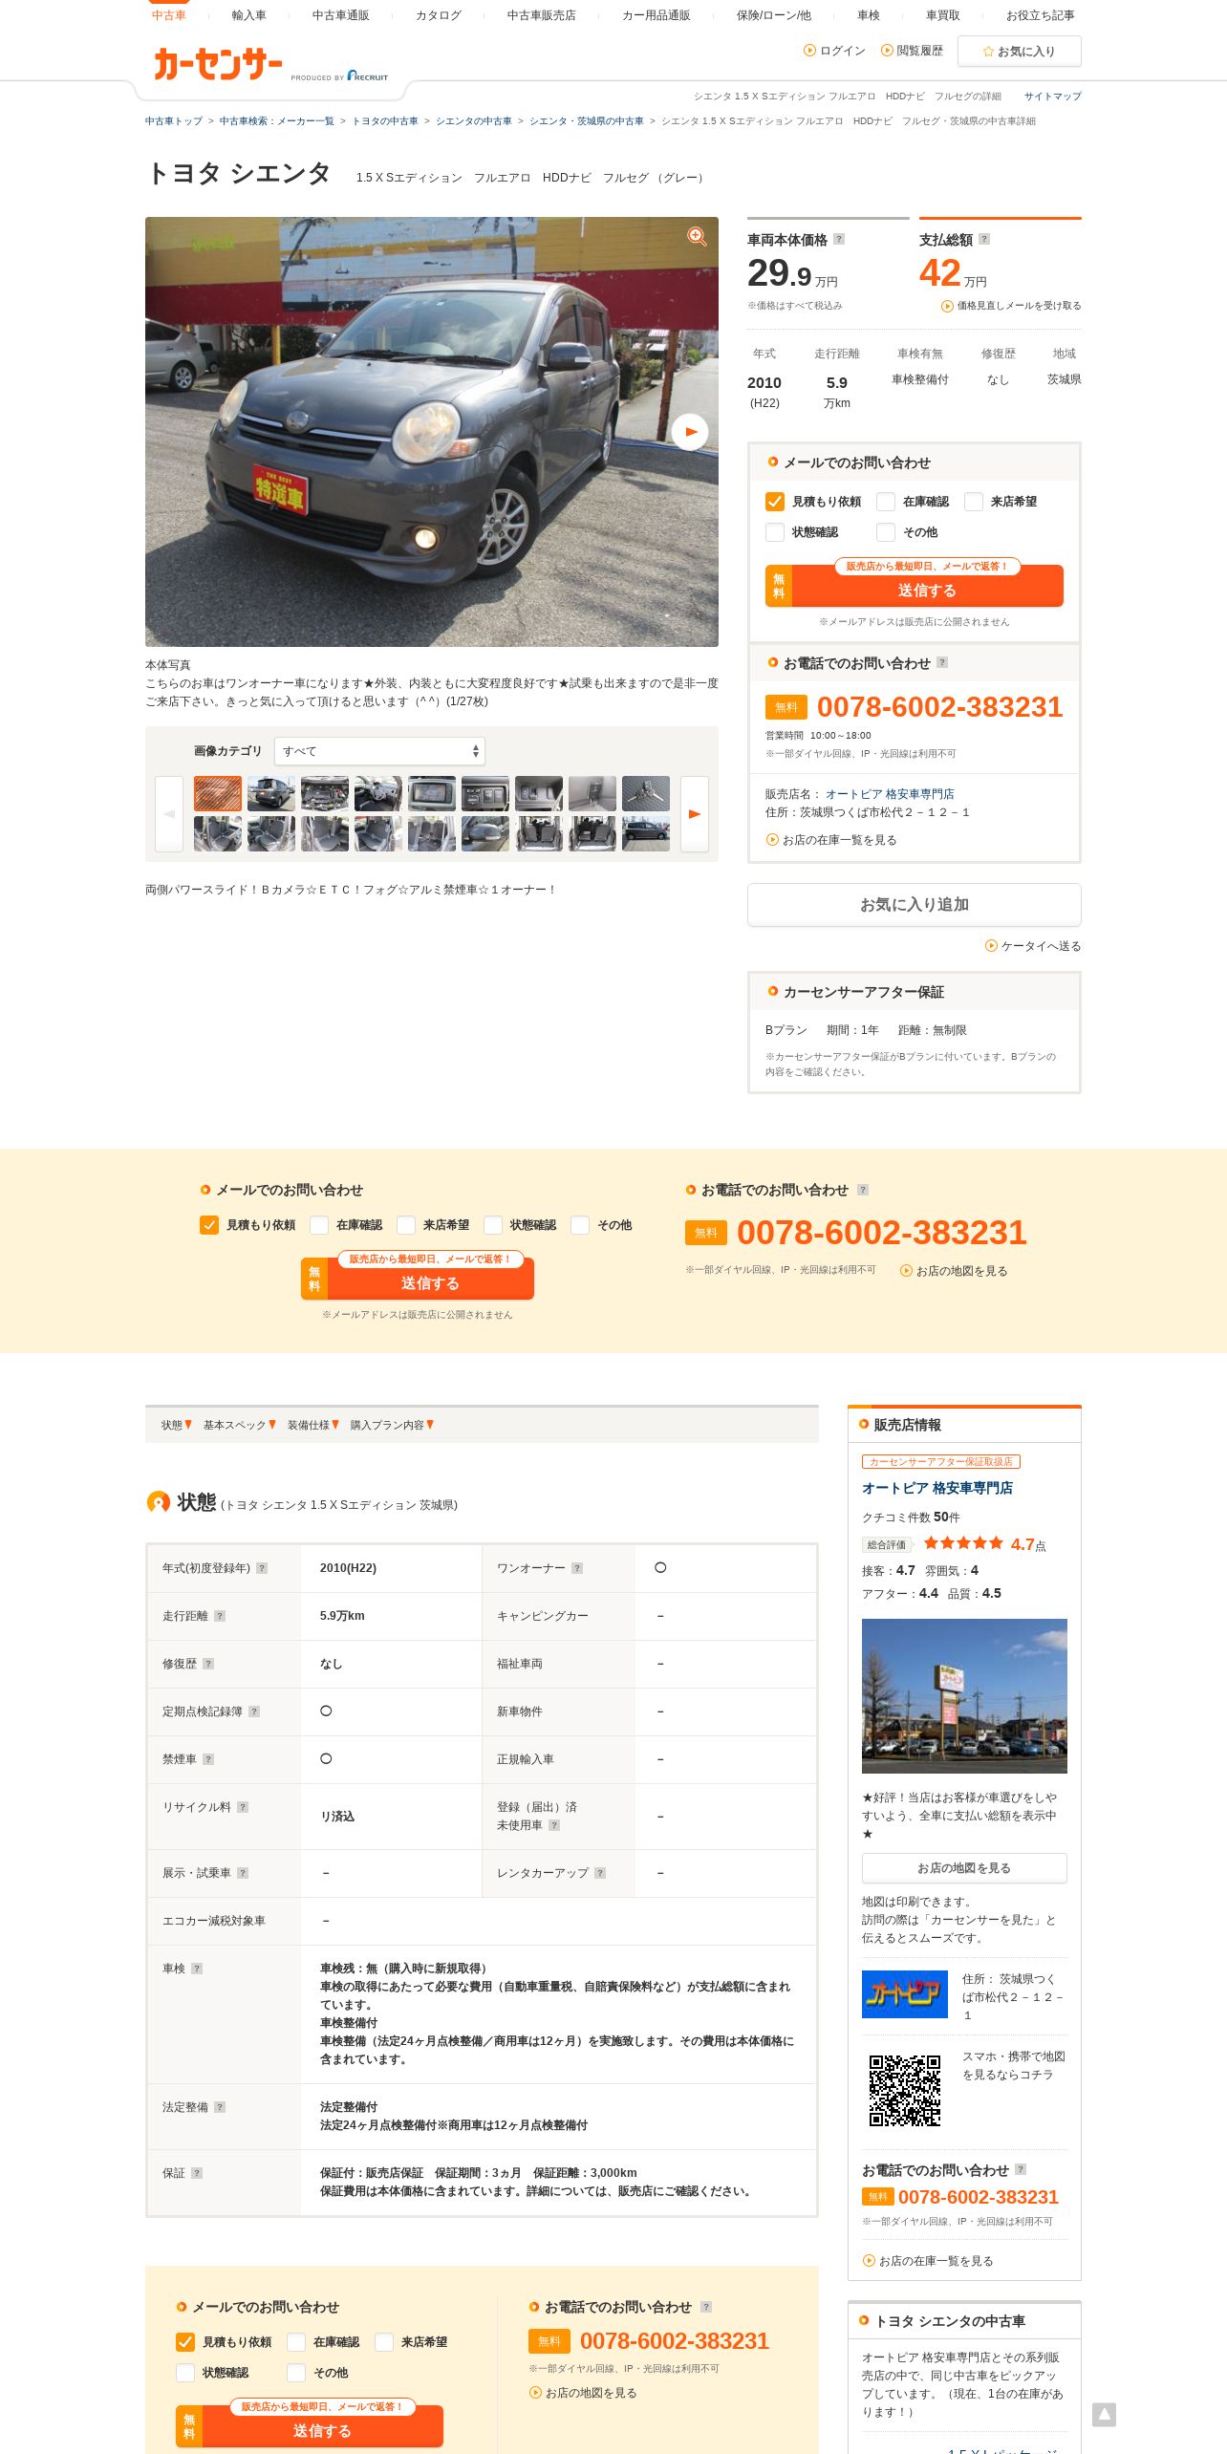
Task: Click the orange play arrow on the car photo
Action: pyautogui.click(x=690, y=432)
